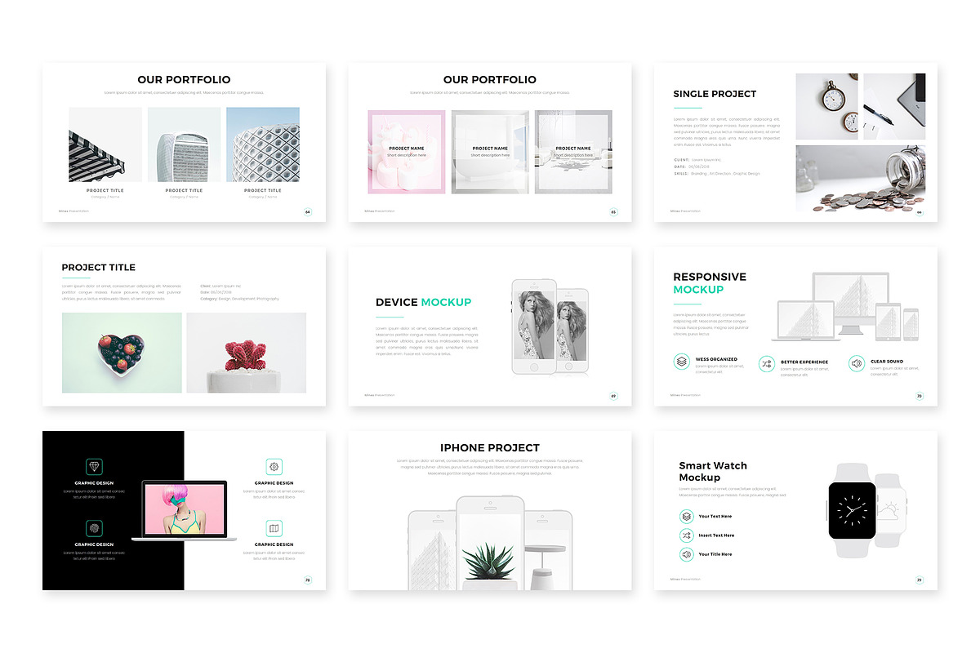The height and width of the screenshot is (653, 980).
Task: Select the honeycomb facade building photo
Action: click(263, 144)
